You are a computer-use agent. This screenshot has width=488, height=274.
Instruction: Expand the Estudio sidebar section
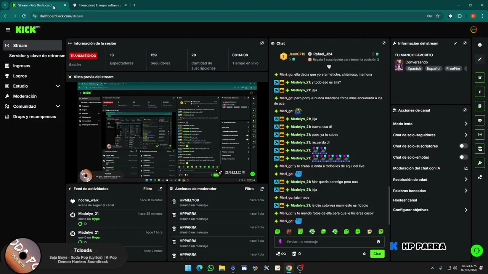[58, 86]
